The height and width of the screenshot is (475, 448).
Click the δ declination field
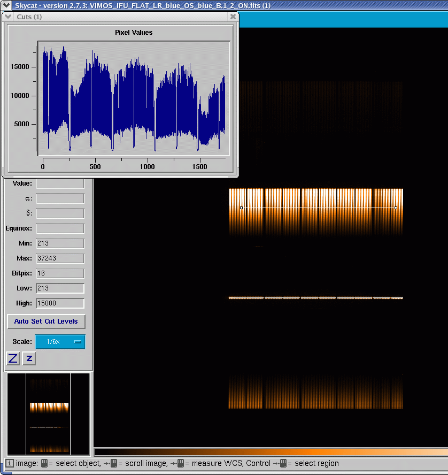tap(60, 213)
